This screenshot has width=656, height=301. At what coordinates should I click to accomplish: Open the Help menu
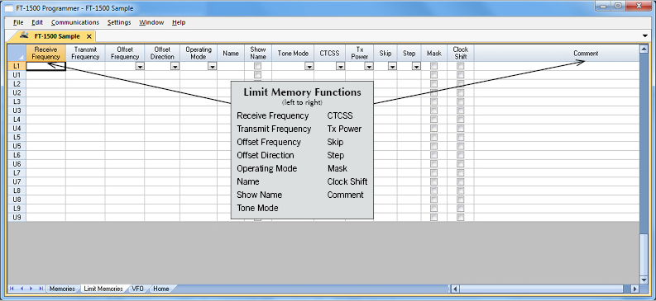179,22
